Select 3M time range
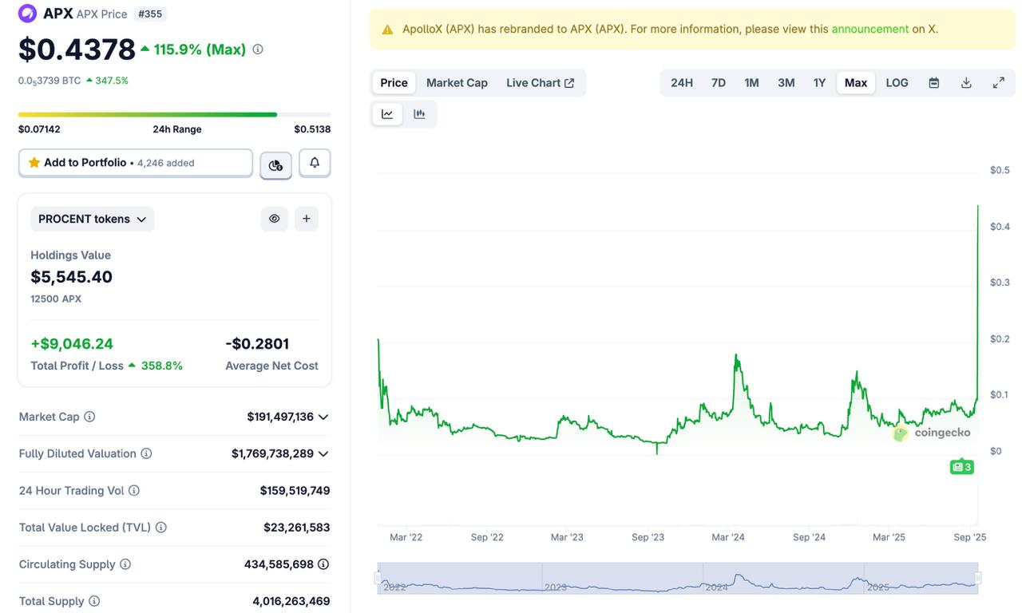Viewport: 1022px width, 613px height. click(x=786, y=83)
